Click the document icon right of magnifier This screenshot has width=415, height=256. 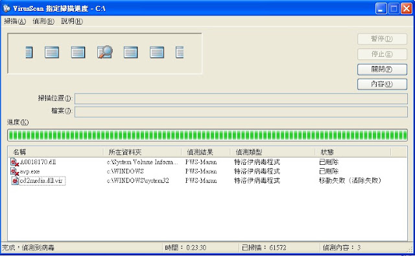[x=131, y=52]
